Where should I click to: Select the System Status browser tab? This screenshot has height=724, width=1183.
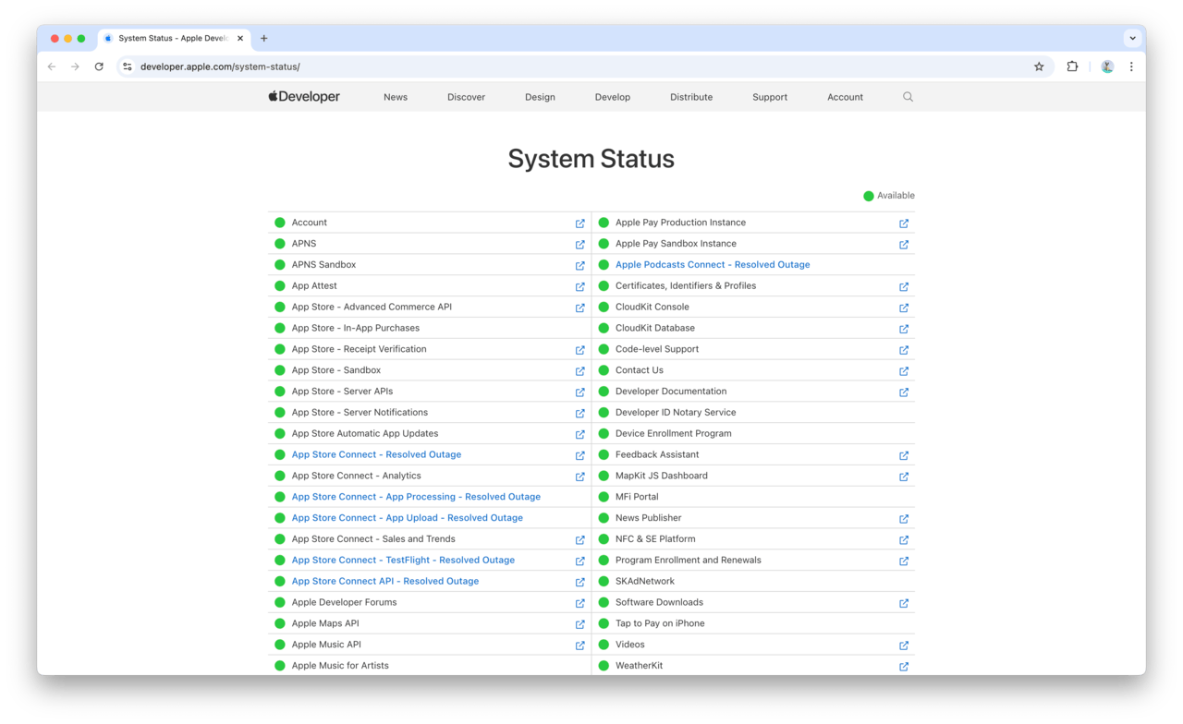click(174, 39)
